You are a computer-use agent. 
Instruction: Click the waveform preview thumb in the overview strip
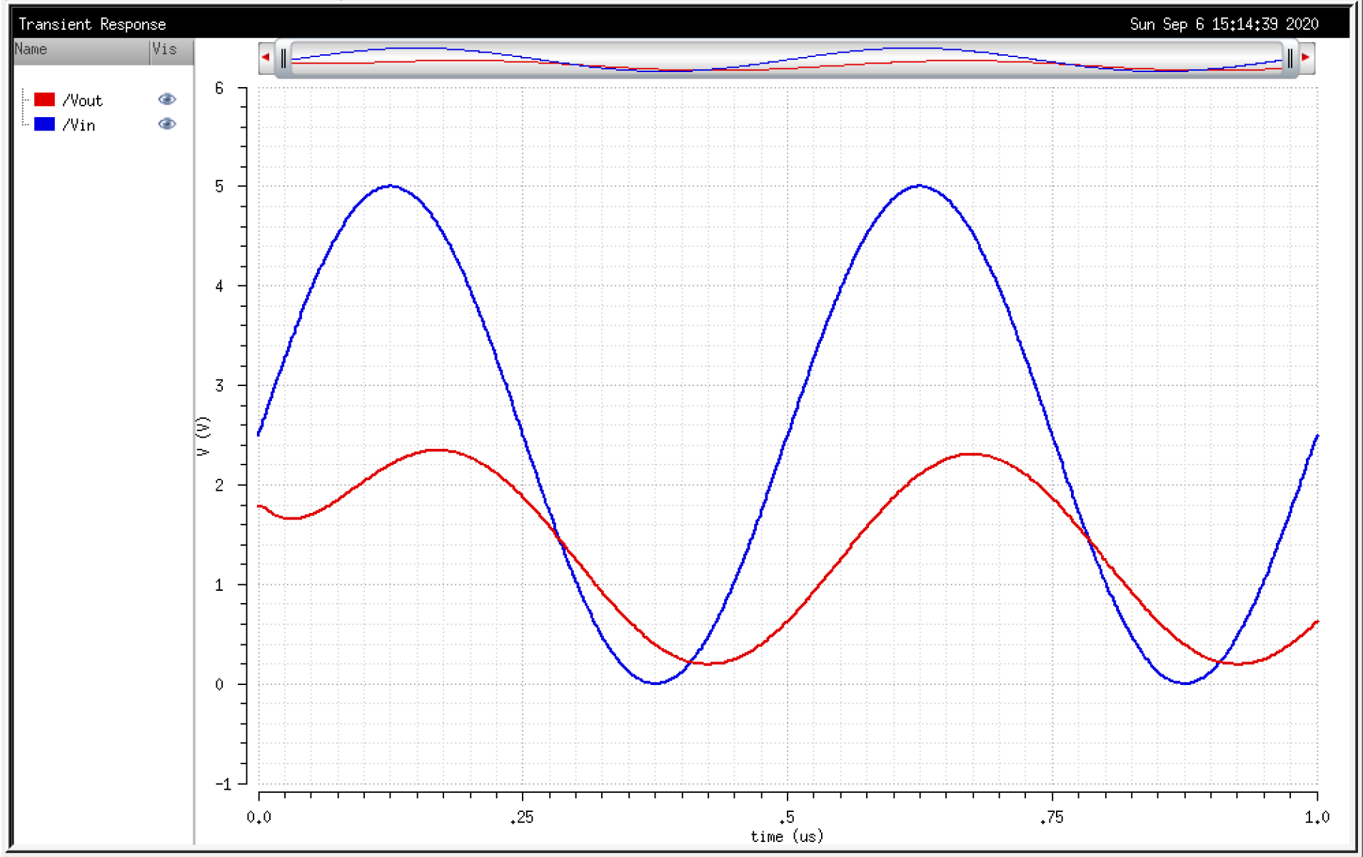pos(785,59)
